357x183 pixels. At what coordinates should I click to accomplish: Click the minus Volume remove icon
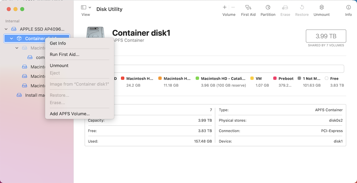pyautogui.click(x=233, y=7)
